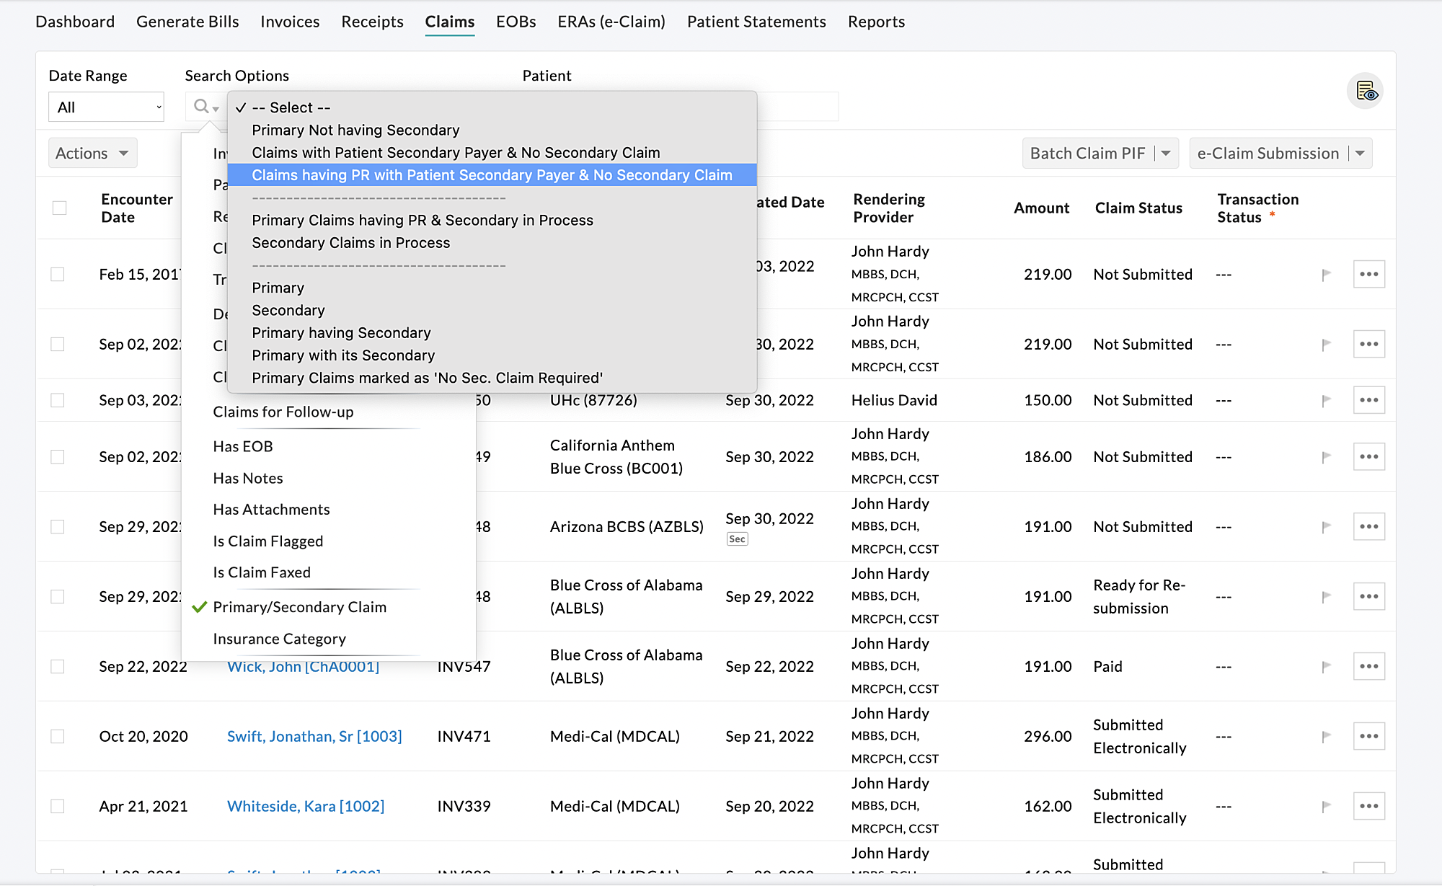Select 'Primary having Secondary' from the list

(x=341, y=333)
